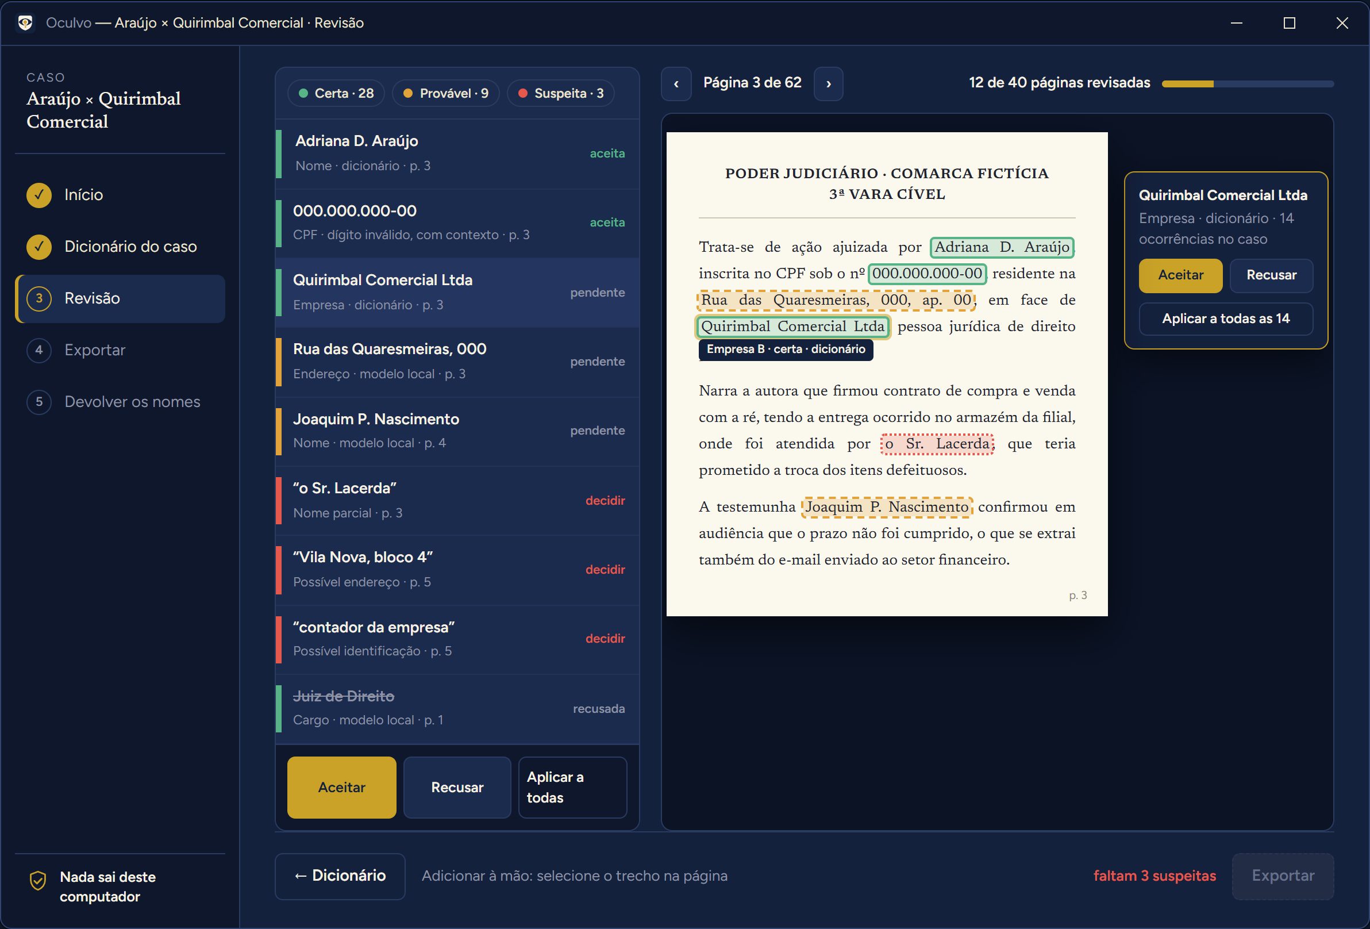
Task: Click the pages reviewed progress bar
Action: click(1248, 84)
